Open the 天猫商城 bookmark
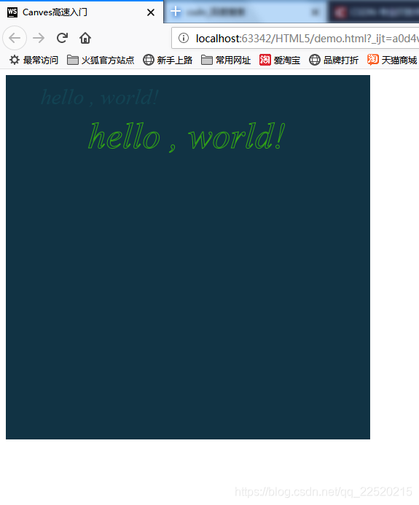 (392, 60)
